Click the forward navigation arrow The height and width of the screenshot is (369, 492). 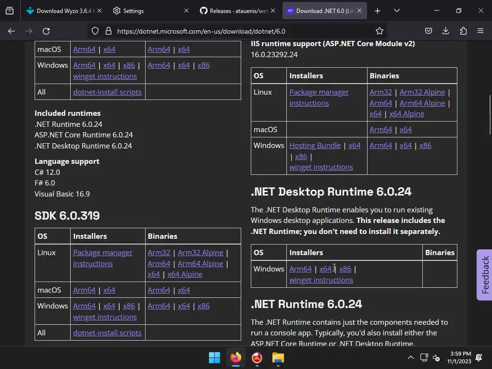point(29,31)
